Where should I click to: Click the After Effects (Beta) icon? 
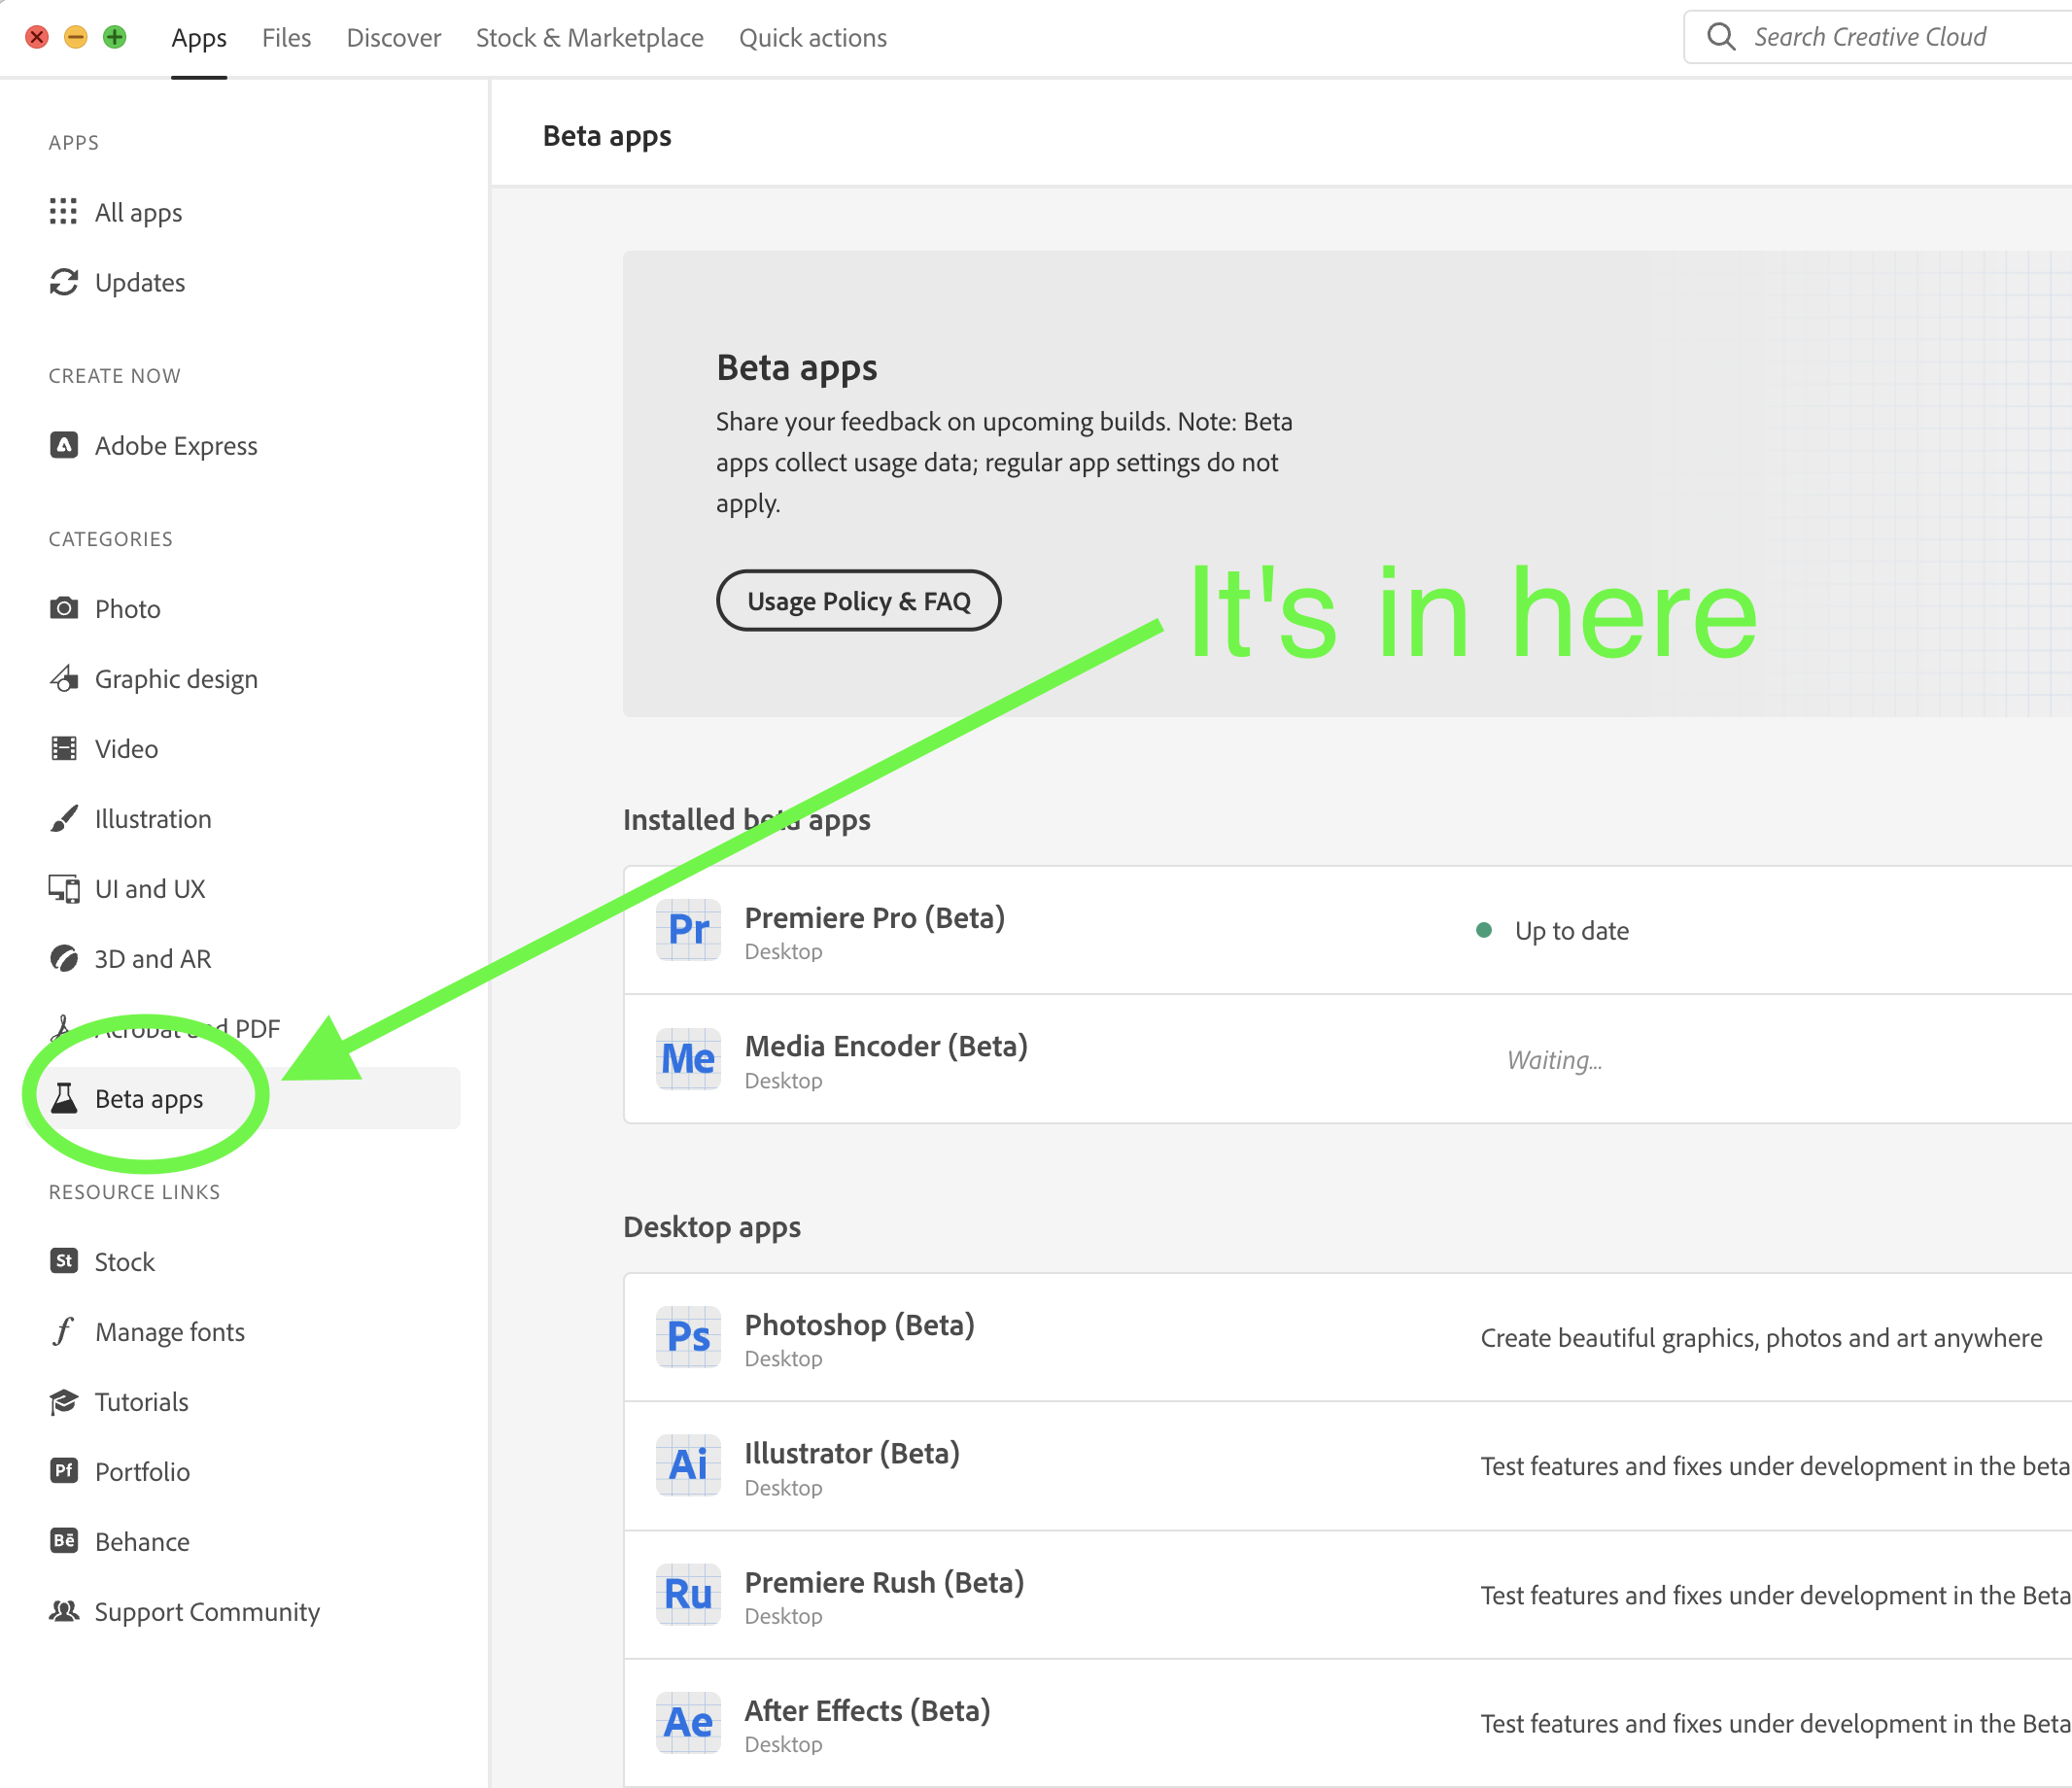pyautogui.click(x=688, y=1723)
